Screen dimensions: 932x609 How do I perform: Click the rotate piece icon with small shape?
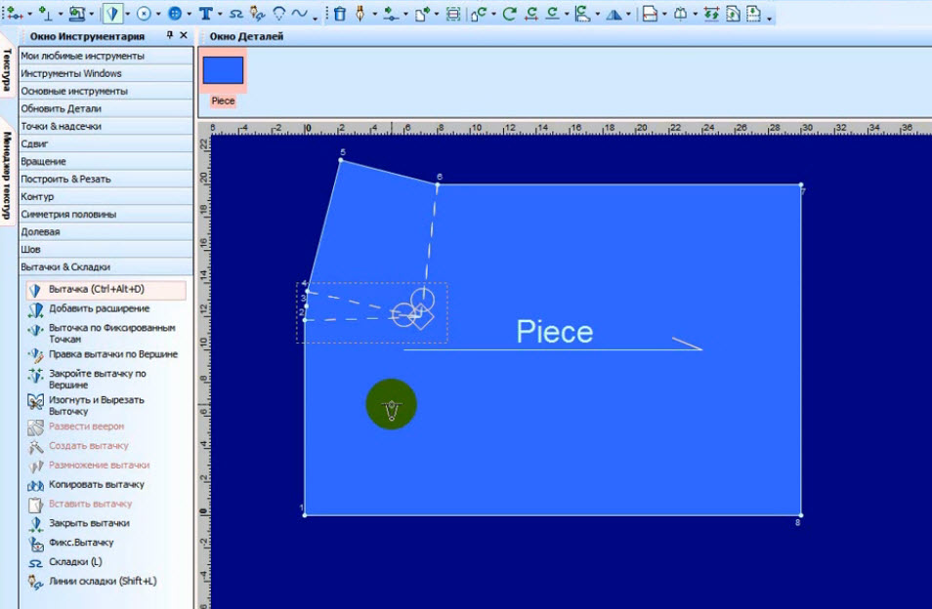[x=479, y=13]
